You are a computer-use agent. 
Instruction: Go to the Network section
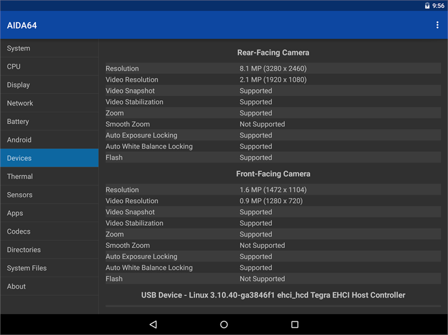[x=50, y=103]
